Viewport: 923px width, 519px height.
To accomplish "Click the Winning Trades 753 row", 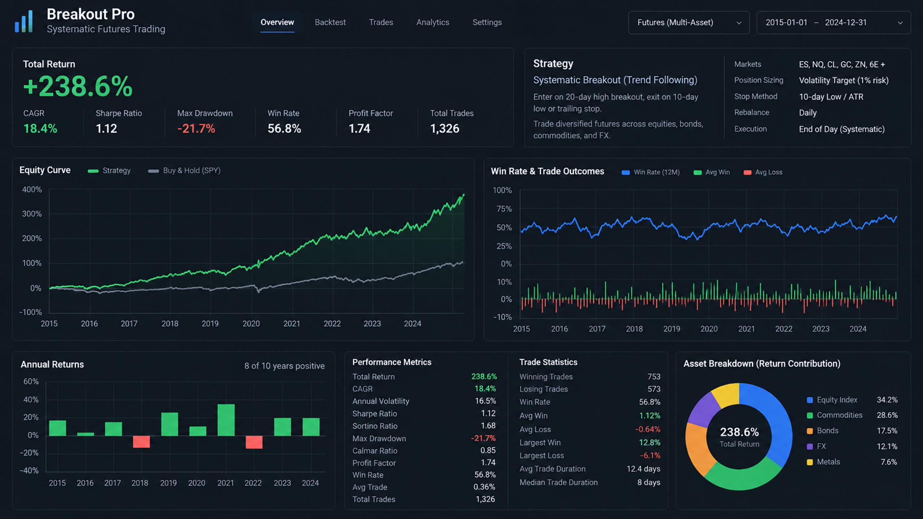I will click(x=590, y=377).
